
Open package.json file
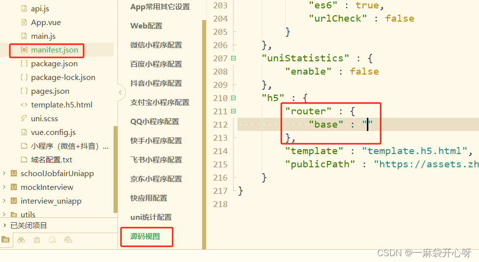54,64
